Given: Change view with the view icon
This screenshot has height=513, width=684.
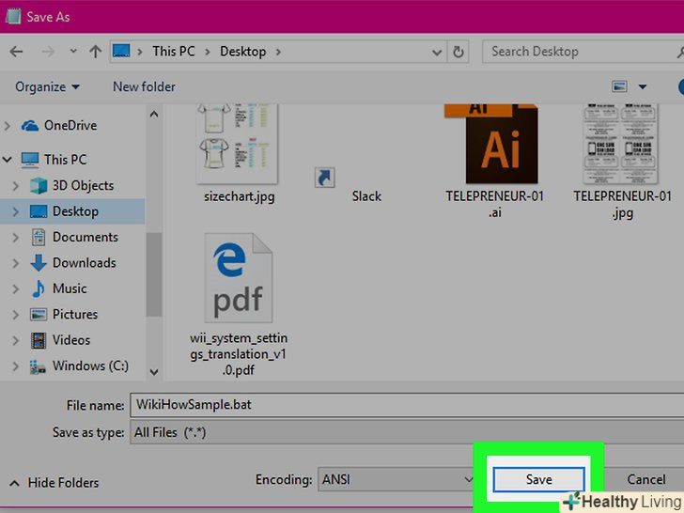Looking at the screenshot, I should [619, 86].
